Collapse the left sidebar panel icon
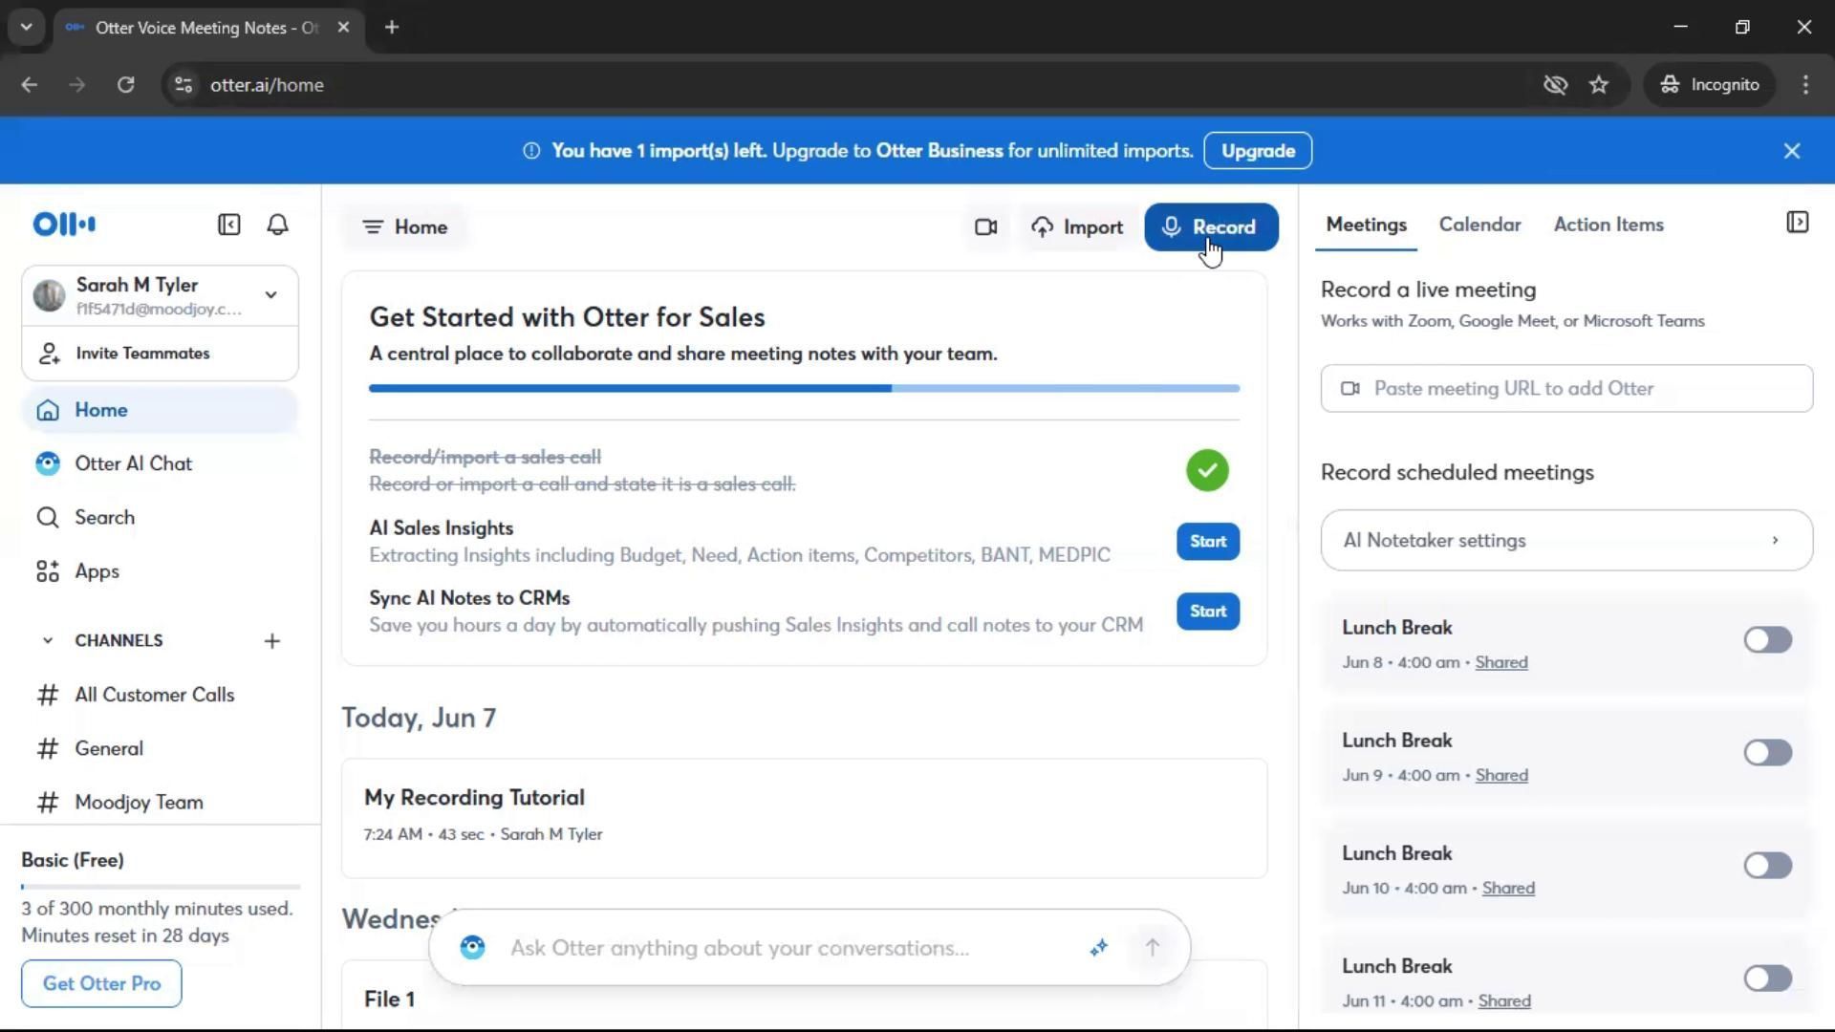The width and height of the screenshot is (1835, 1032). pyautogui.click(x=228, y=225)
